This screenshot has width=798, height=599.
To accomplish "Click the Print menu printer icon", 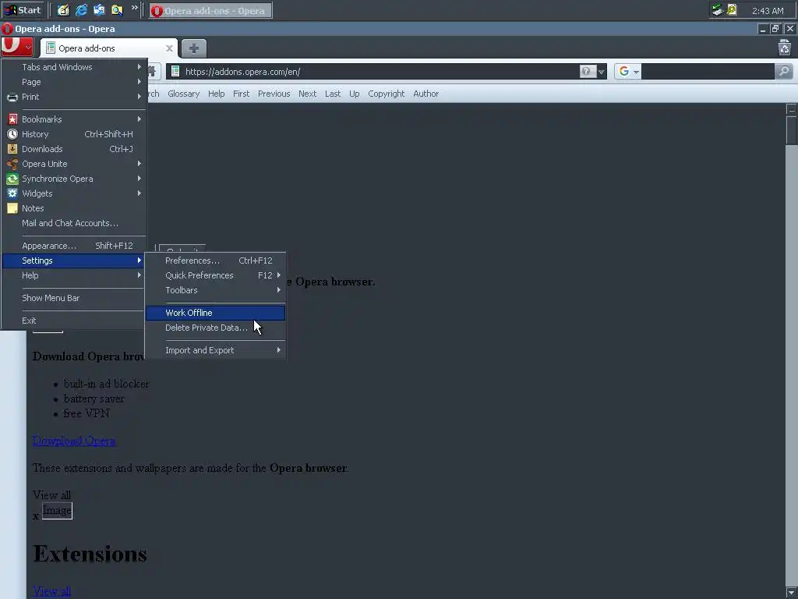I will (x=12, y=97).
